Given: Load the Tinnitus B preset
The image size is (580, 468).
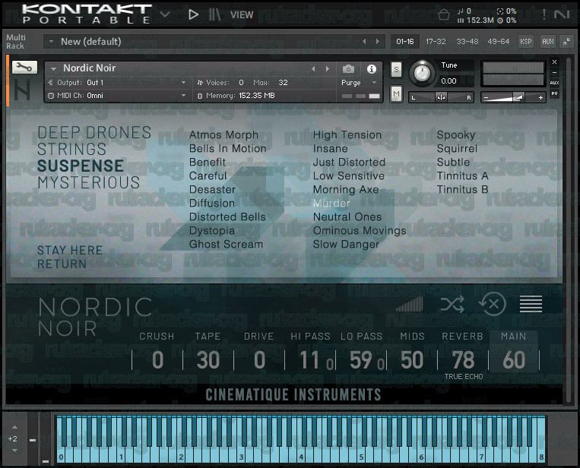Looking at the screenshot, I should [463, 190].
